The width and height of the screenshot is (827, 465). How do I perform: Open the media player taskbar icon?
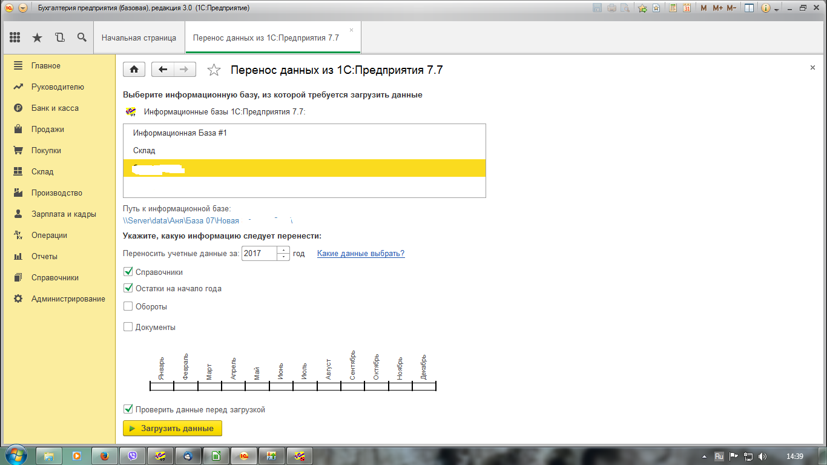(77, 456)
